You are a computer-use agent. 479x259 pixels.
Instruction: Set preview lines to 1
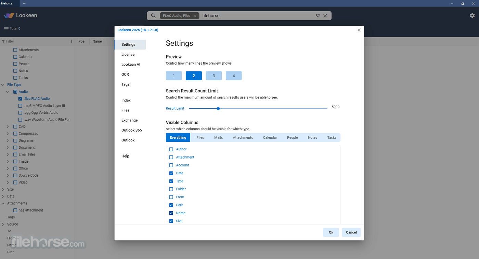click(x=174, y=76)
